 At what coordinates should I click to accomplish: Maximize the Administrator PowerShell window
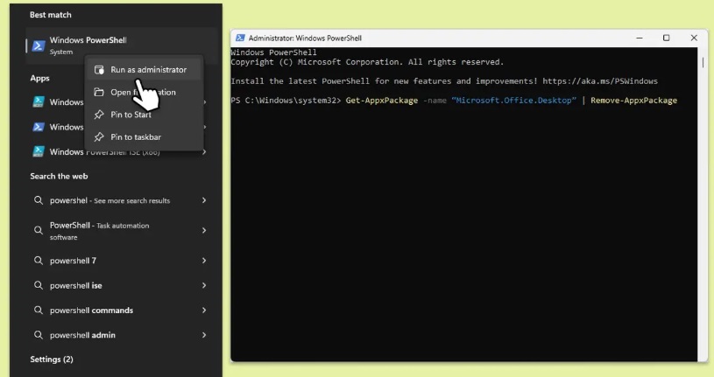[x=666, y=38]
